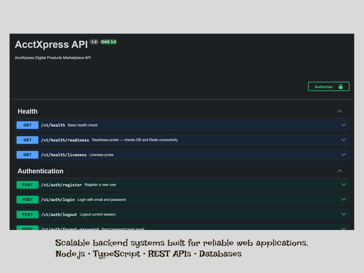Click the AcctXpress API title
Viewport: 364px width, 273px height.
[x=51, y=44]
